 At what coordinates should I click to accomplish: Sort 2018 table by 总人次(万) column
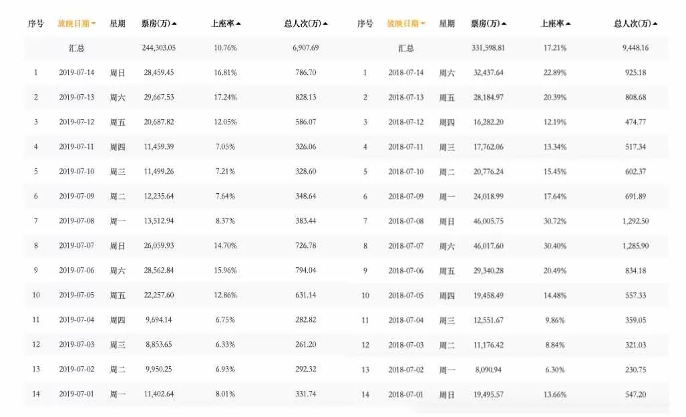pyautogui.click(x=635, y=23)
